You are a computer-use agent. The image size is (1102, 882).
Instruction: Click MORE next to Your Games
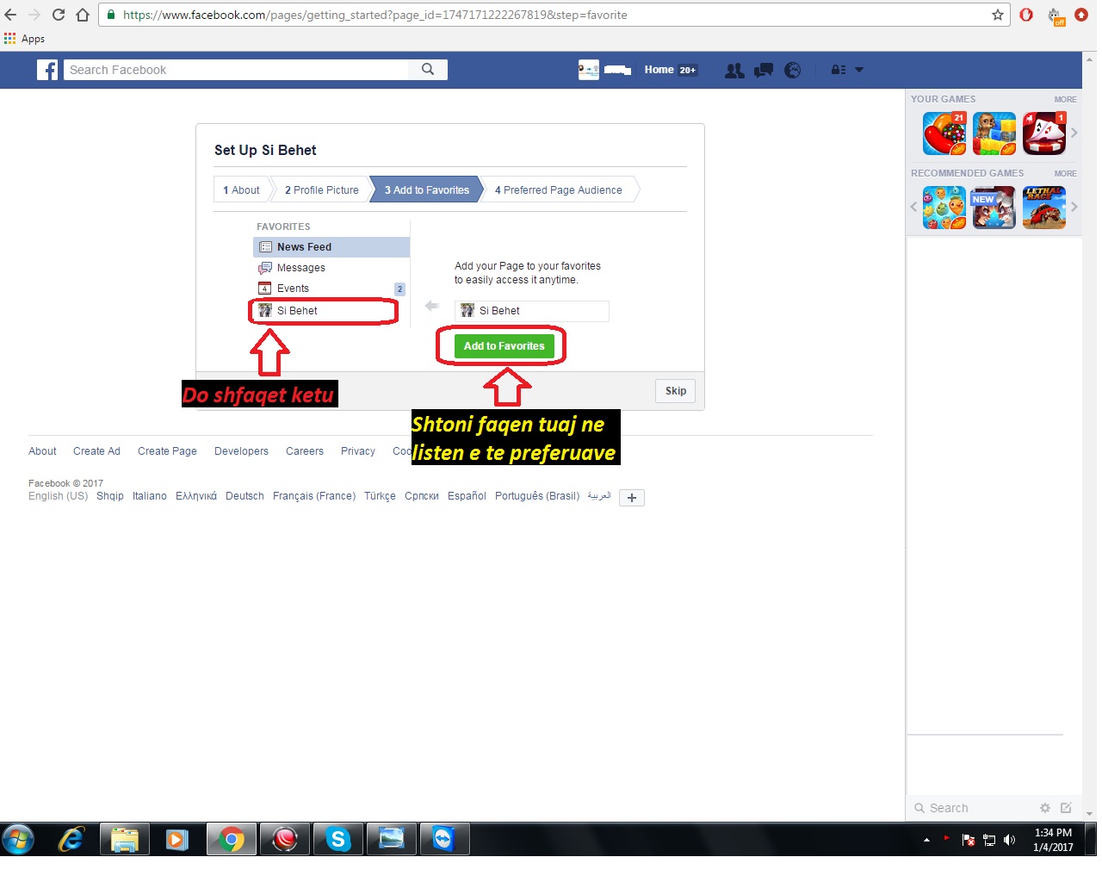[x=1066, y=100]
